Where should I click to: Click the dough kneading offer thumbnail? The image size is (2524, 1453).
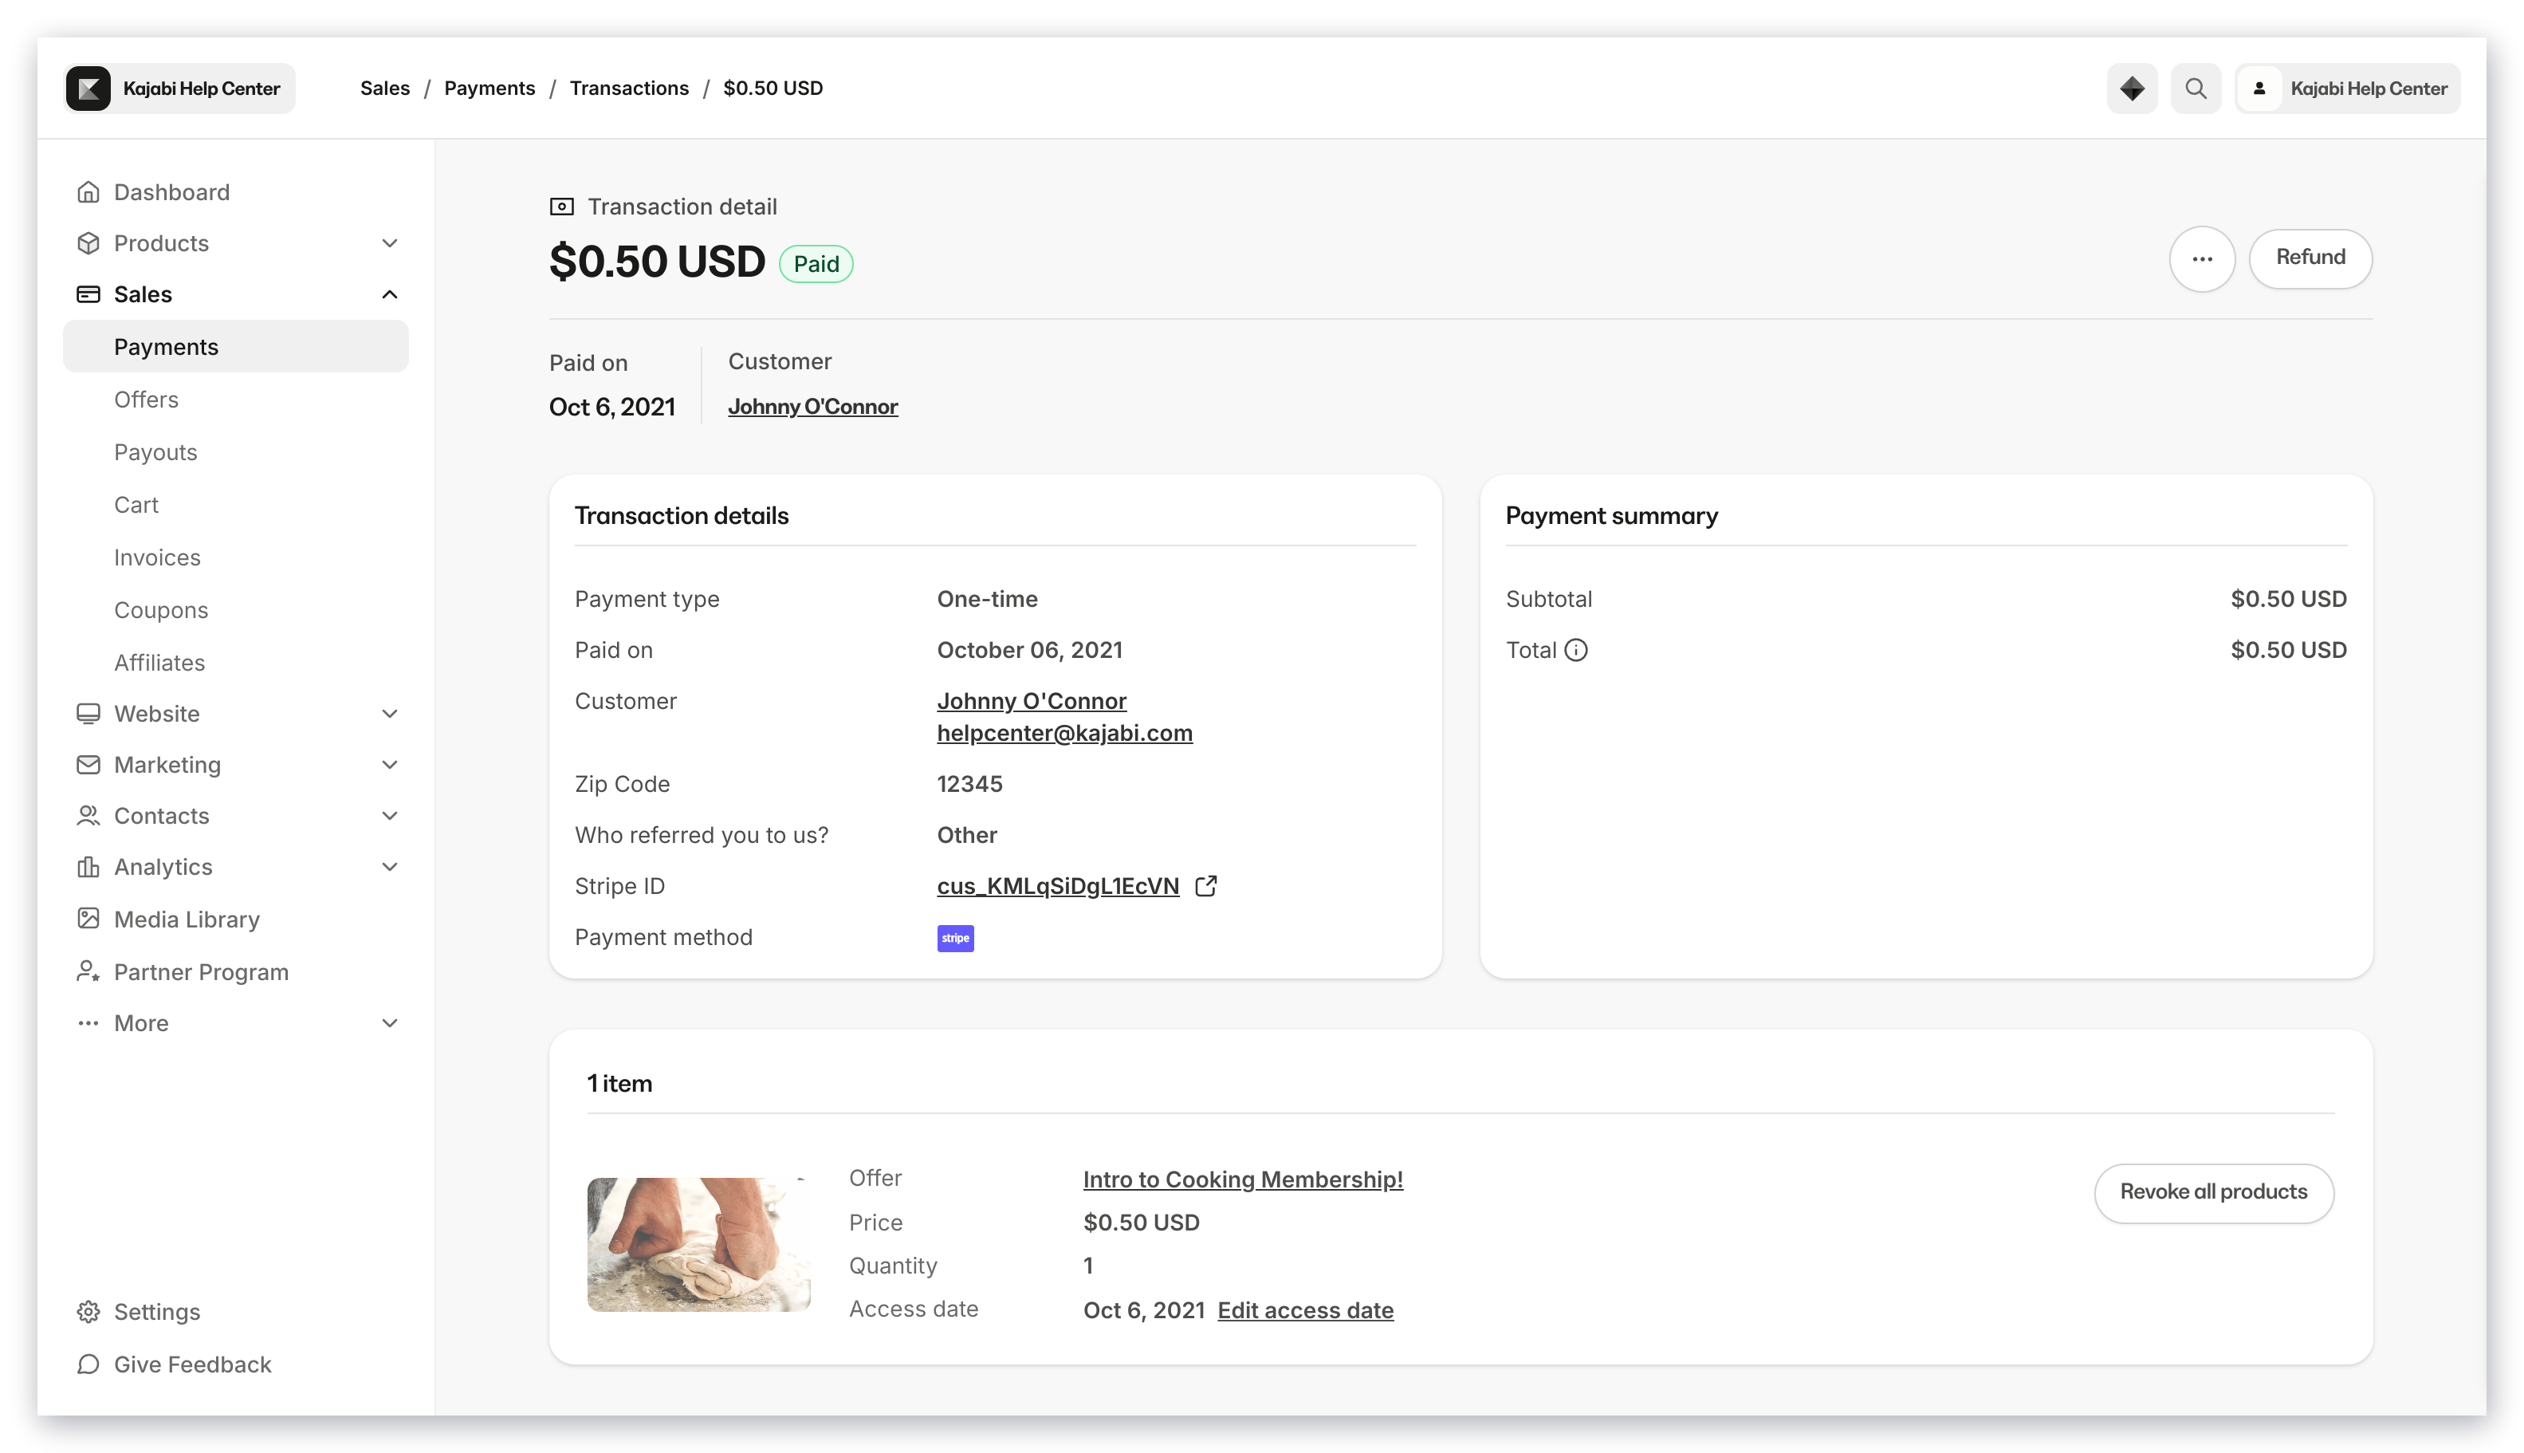click(698, 1243)
